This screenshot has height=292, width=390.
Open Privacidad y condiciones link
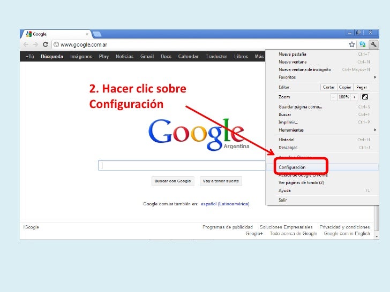pyautogui.click(x=344, y=227)
